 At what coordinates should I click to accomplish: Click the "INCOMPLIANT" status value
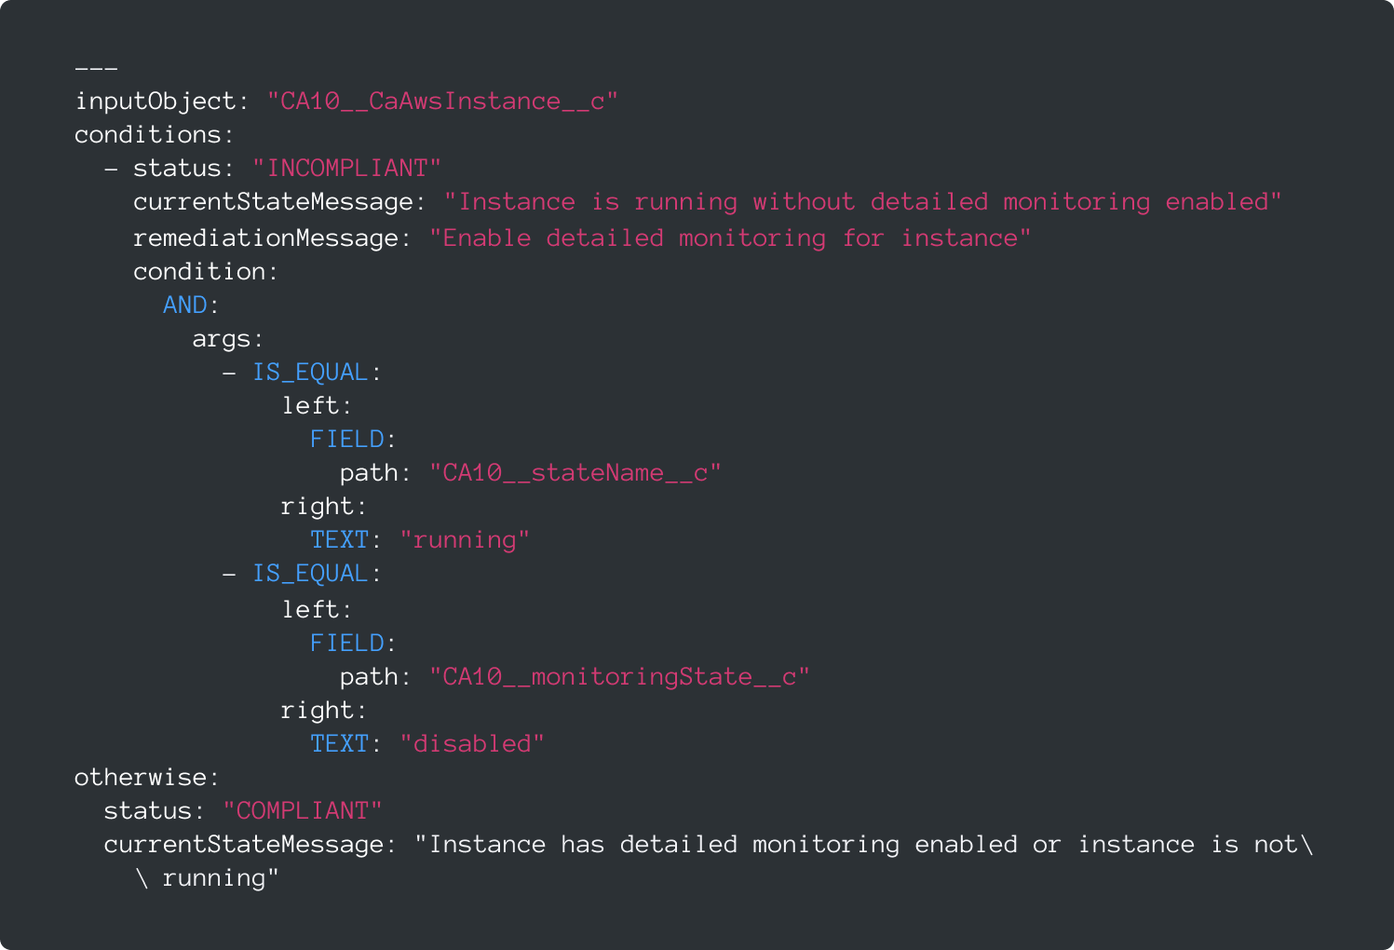346,169
